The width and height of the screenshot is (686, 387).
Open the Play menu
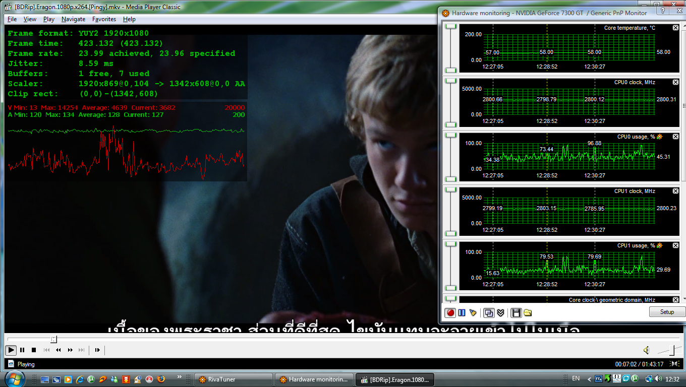click(x=49, y=19)
